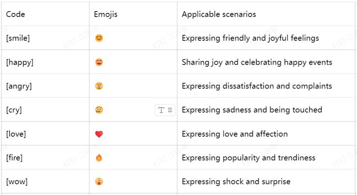Select the angry face emoji

pos(99,86)
